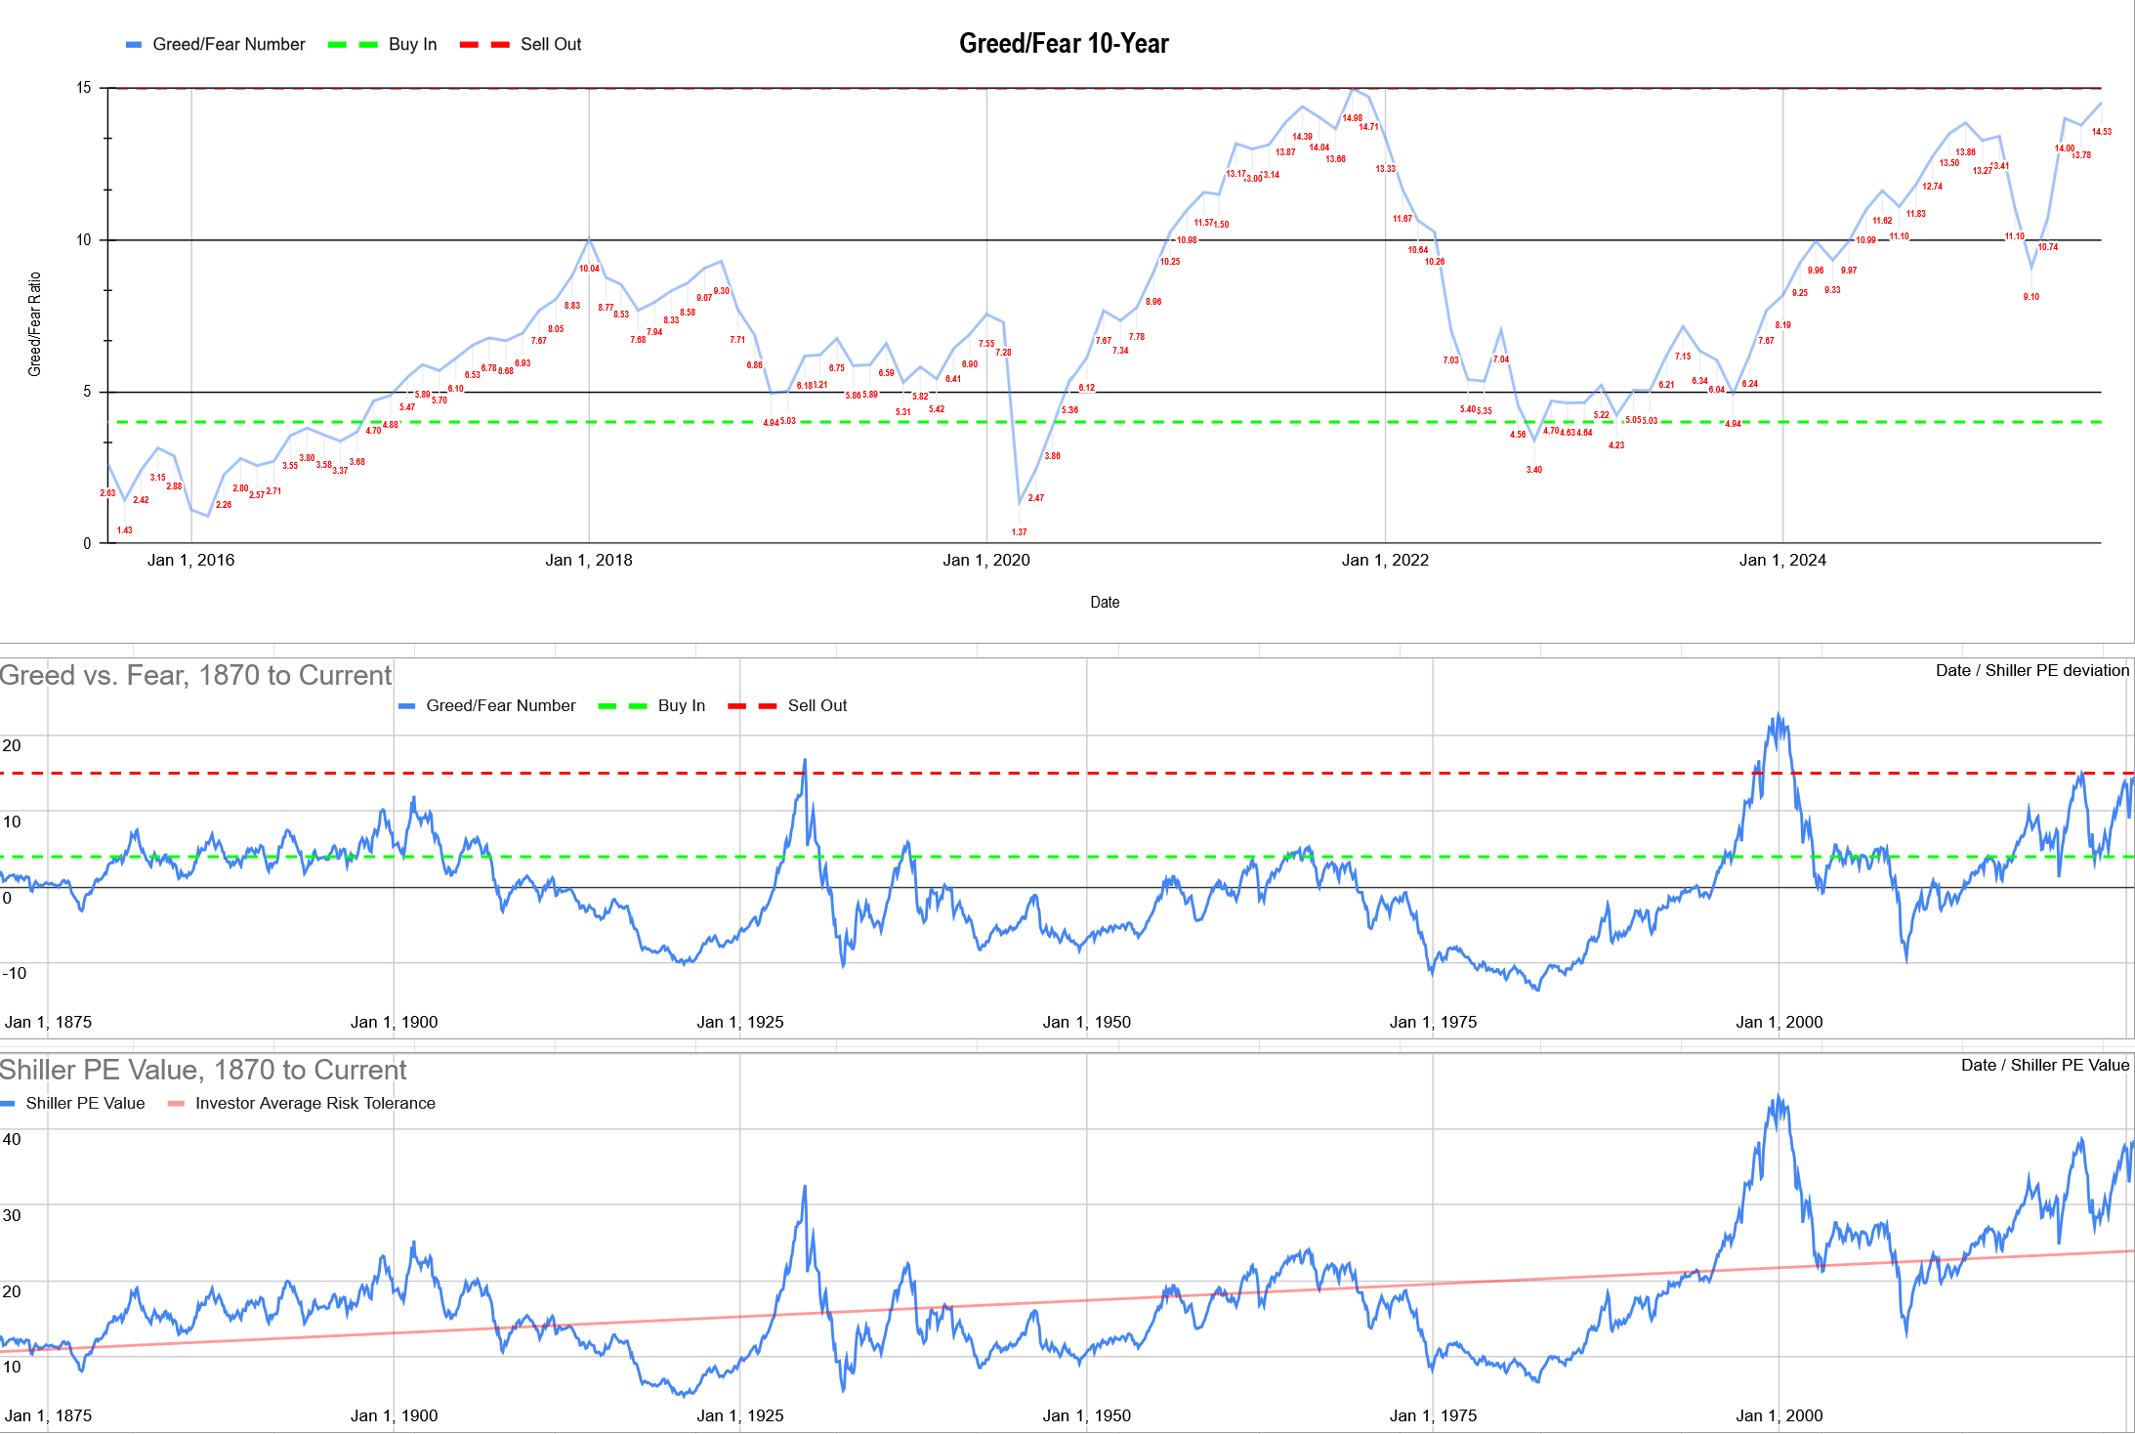Viewport: 2135px width, 1434px height.
Task: Click the 15 tick on 10-Year y-axis
Action: (84, 88)
